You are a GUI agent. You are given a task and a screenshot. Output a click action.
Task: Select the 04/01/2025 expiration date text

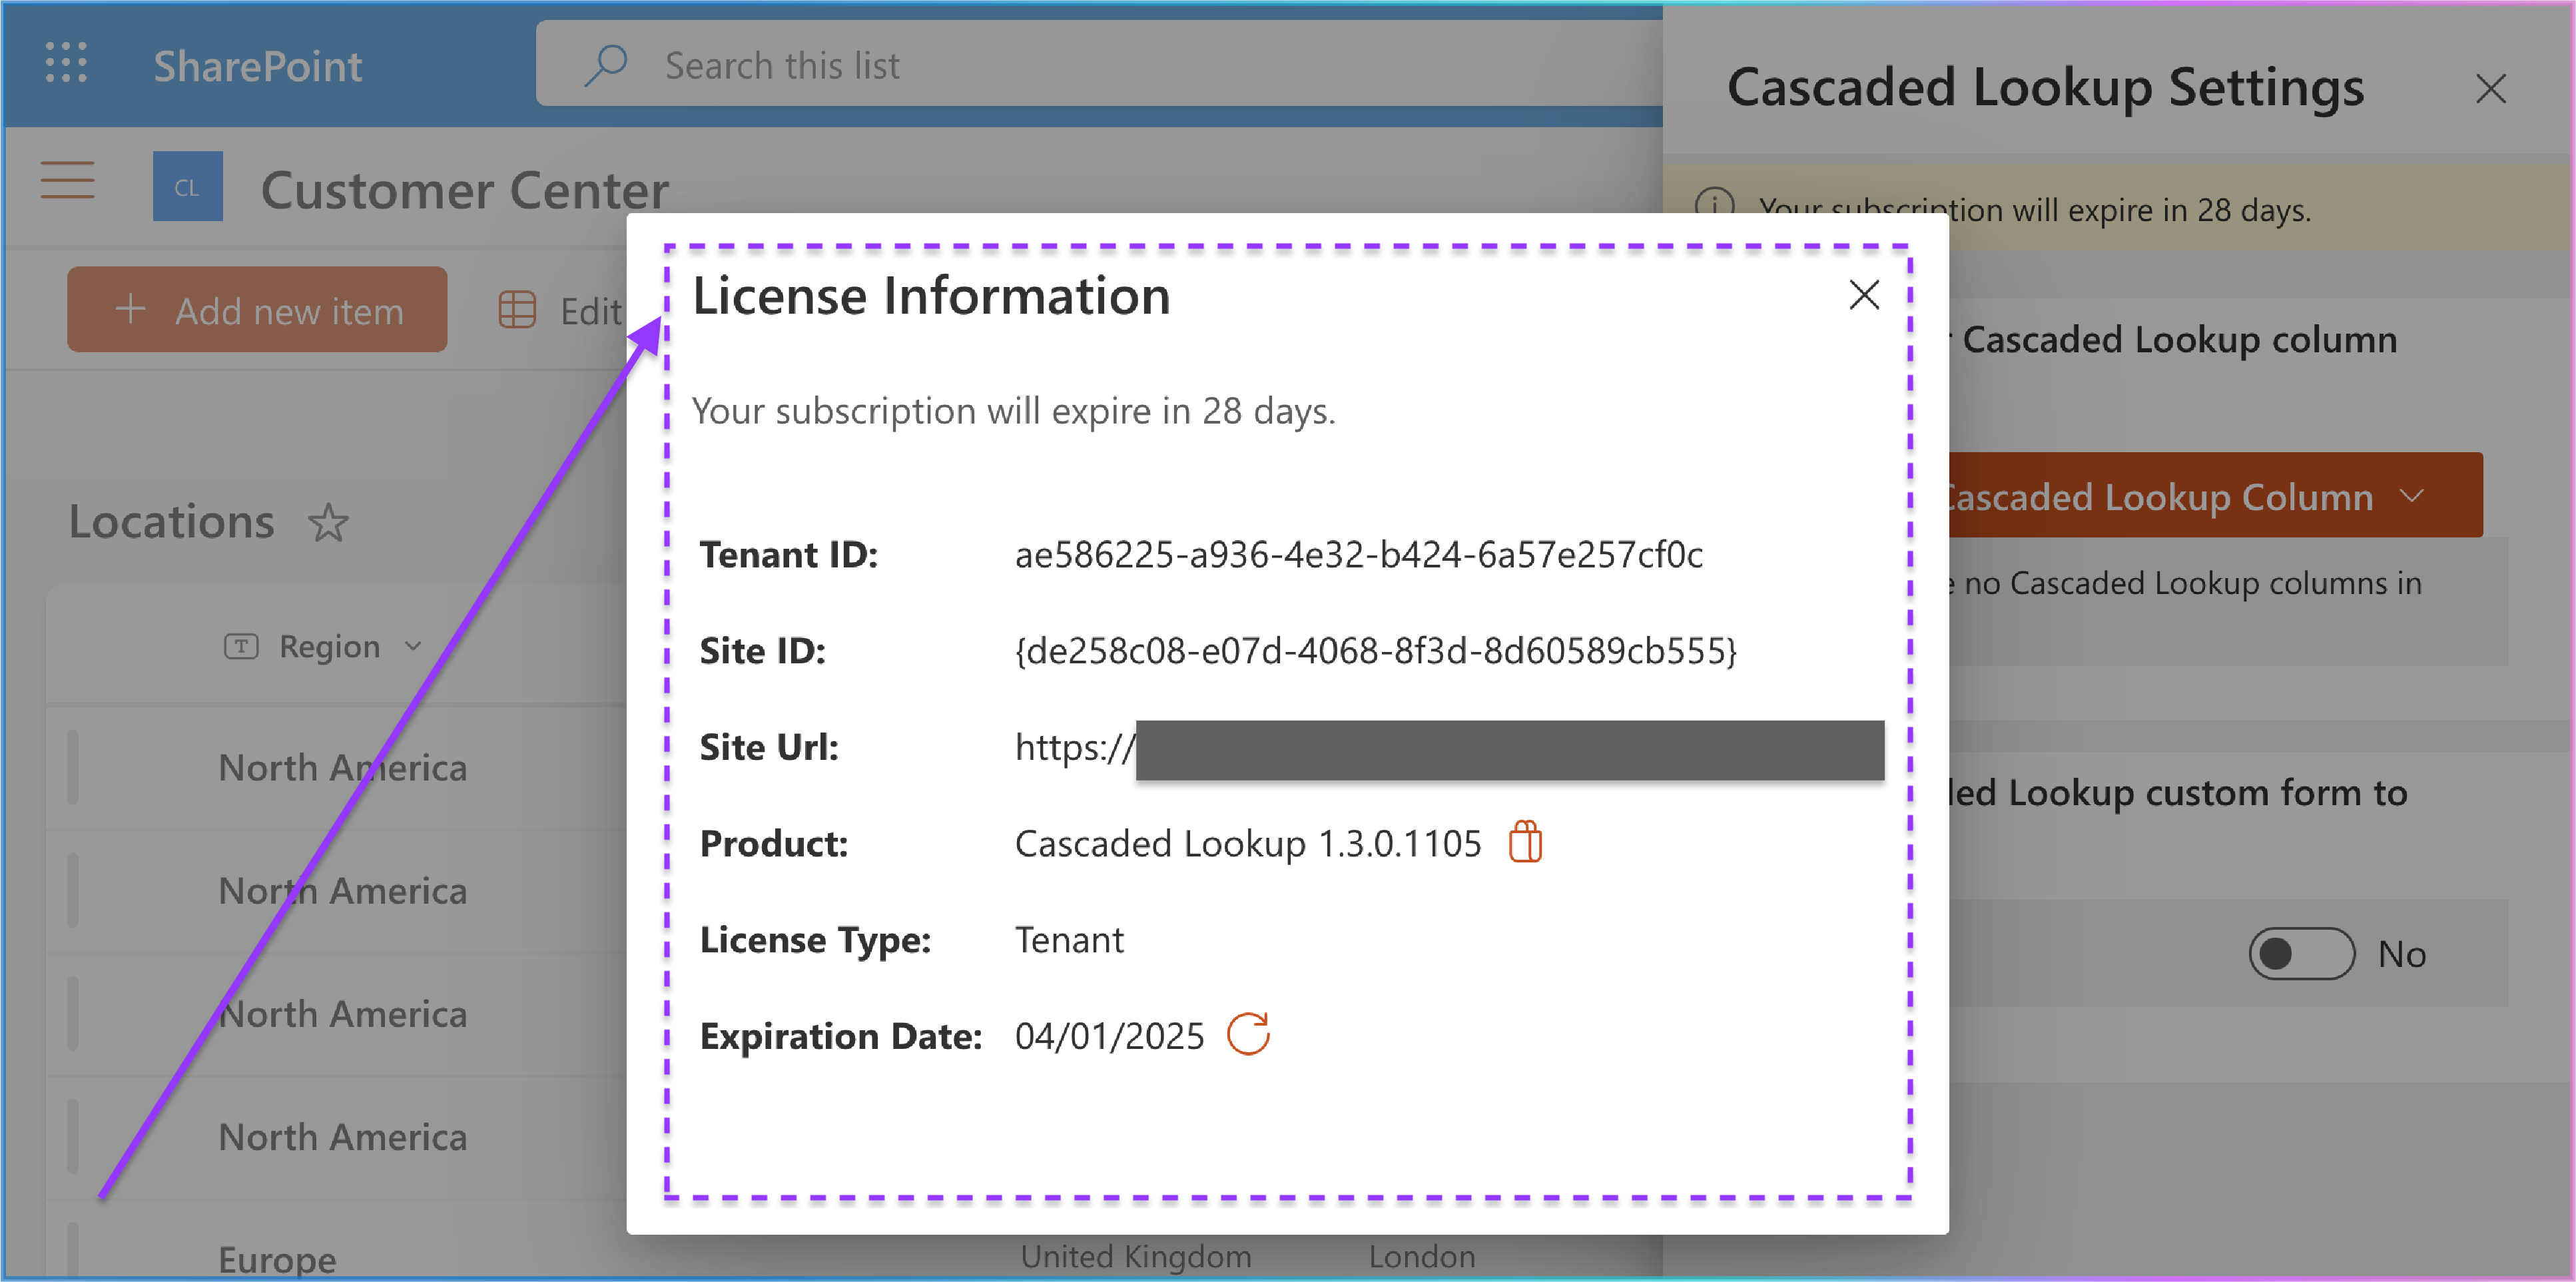pyautogui.click(x=1109, y=1036)
